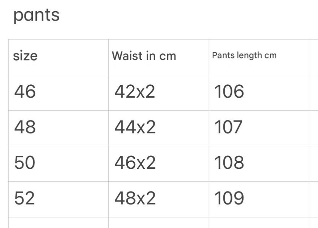Click the empty cell below 109
This screenshot has width=318, height=228.
click(x=258, y=223)
